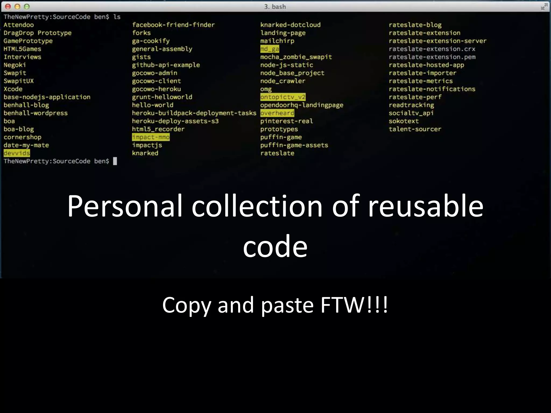Click the 'Negoki' entry
Image resolution: width=551 pixels, height=413 pixels.
[x=15, y=65]
